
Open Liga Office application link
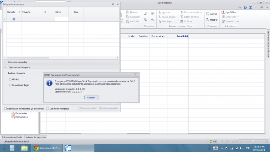point(223,12)
